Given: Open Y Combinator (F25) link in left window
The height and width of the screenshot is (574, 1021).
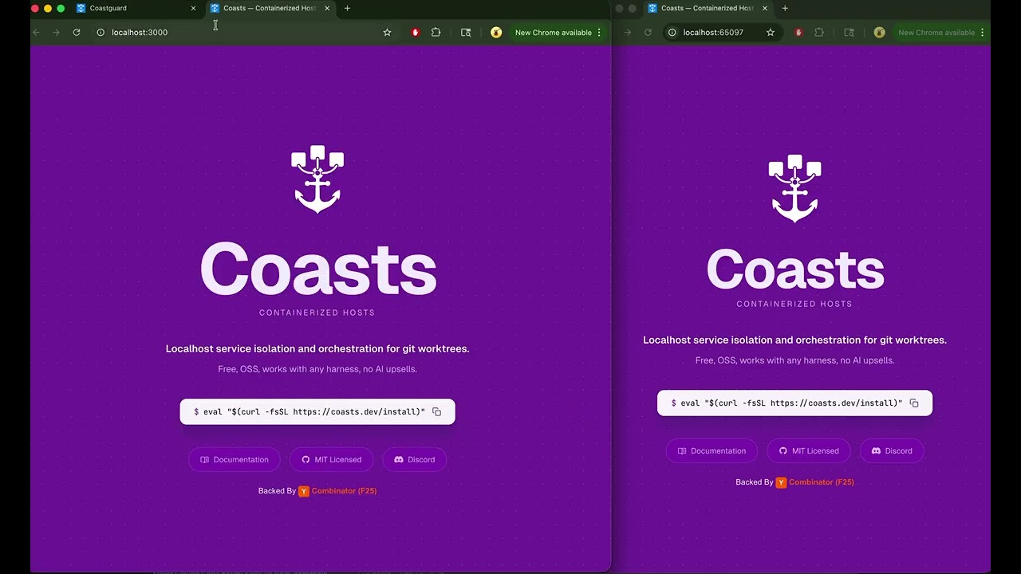Looking at the screenshot, I should pos(337,491).
